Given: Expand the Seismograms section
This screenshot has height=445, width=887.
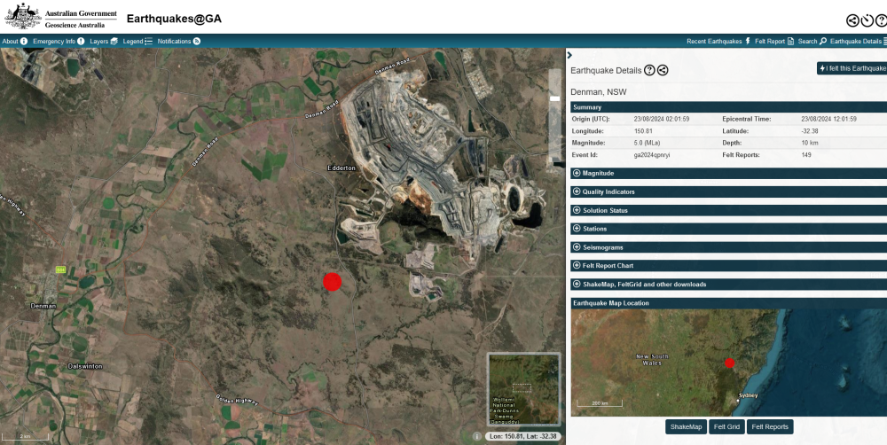Looking at the screenshot, I should click(602, 247).
